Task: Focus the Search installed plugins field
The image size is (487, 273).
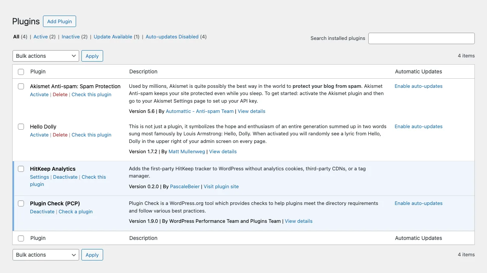Action: click(x=422, y=38)
